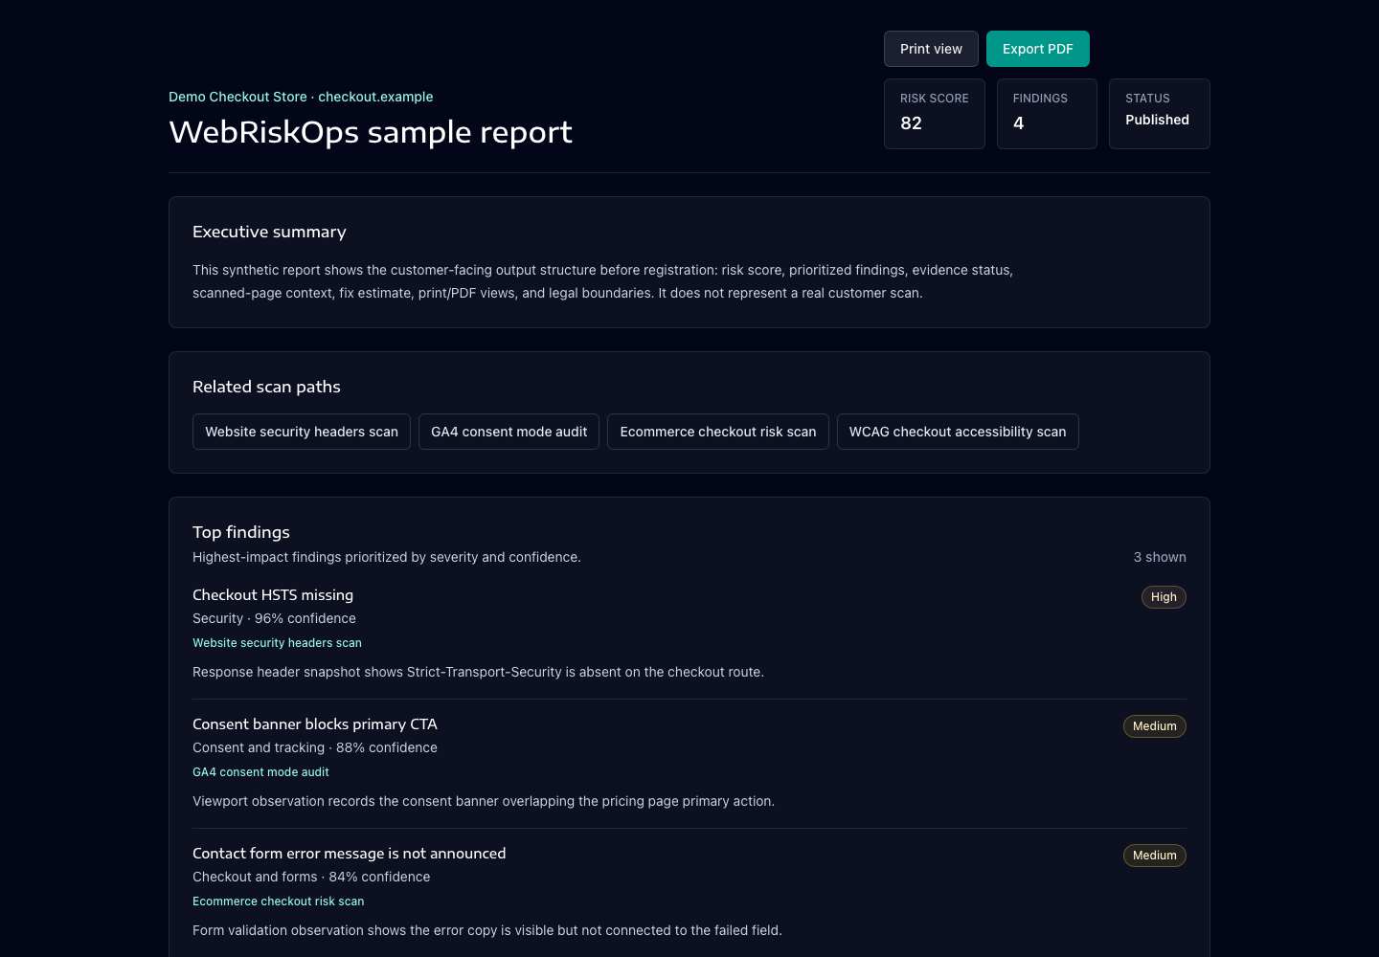The width and height of the screenshot is (1379, 957).
Task: Click the Strict-Transport-Security absent description
Action: [478, 672]
